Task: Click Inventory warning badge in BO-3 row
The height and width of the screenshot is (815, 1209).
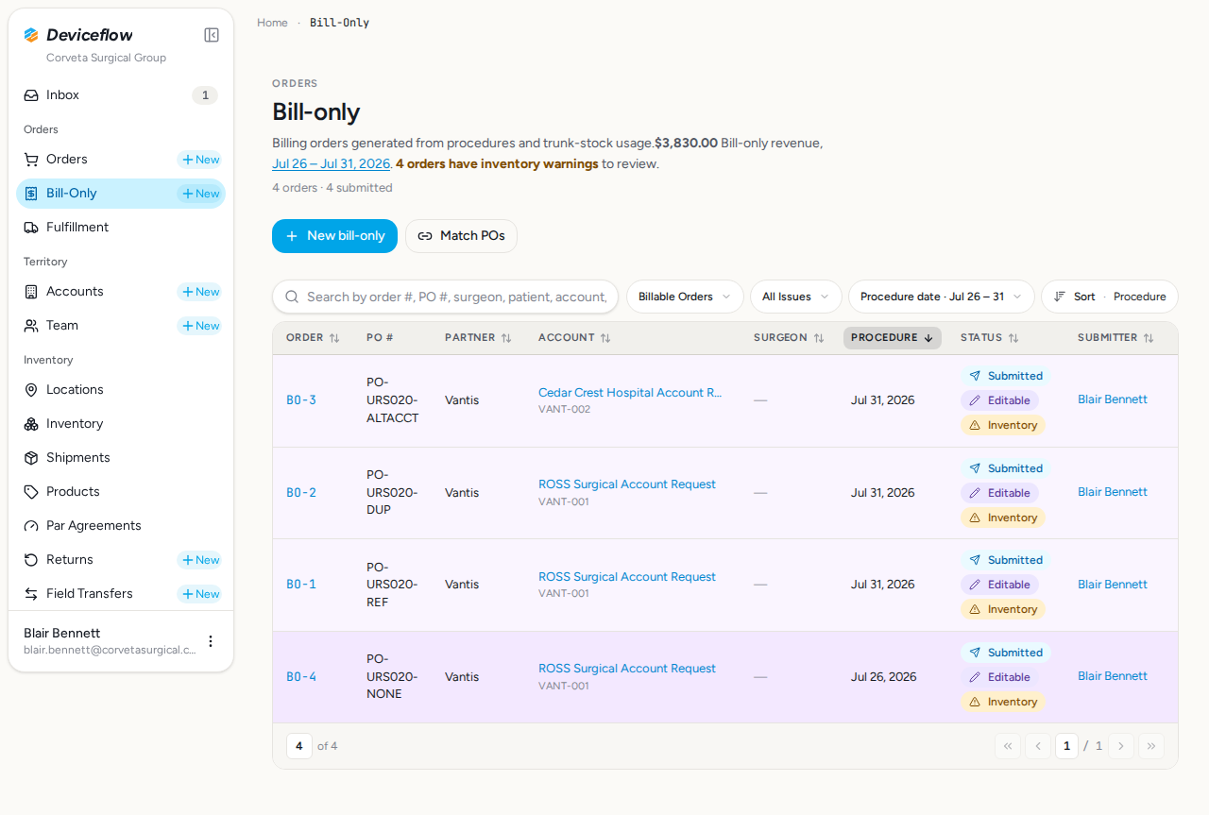Action: tap(1003, 425)
